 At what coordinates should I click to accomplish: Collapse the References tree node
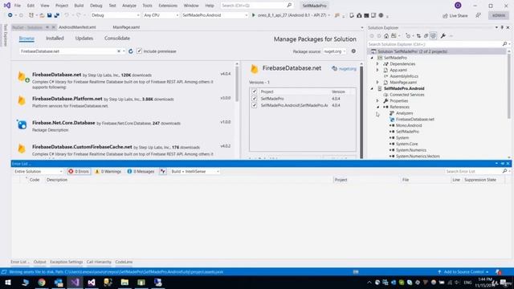377,107
